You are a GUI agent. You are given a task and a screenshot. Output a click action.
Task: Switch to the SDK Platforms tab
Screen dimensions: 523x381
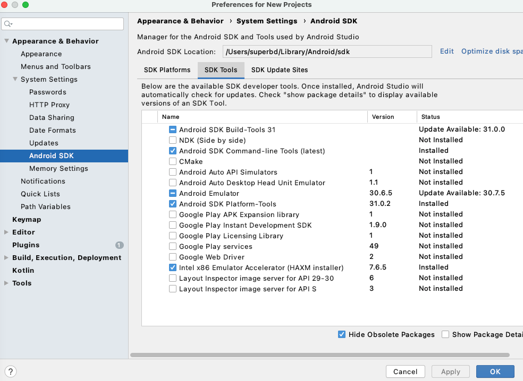(167, 70)
